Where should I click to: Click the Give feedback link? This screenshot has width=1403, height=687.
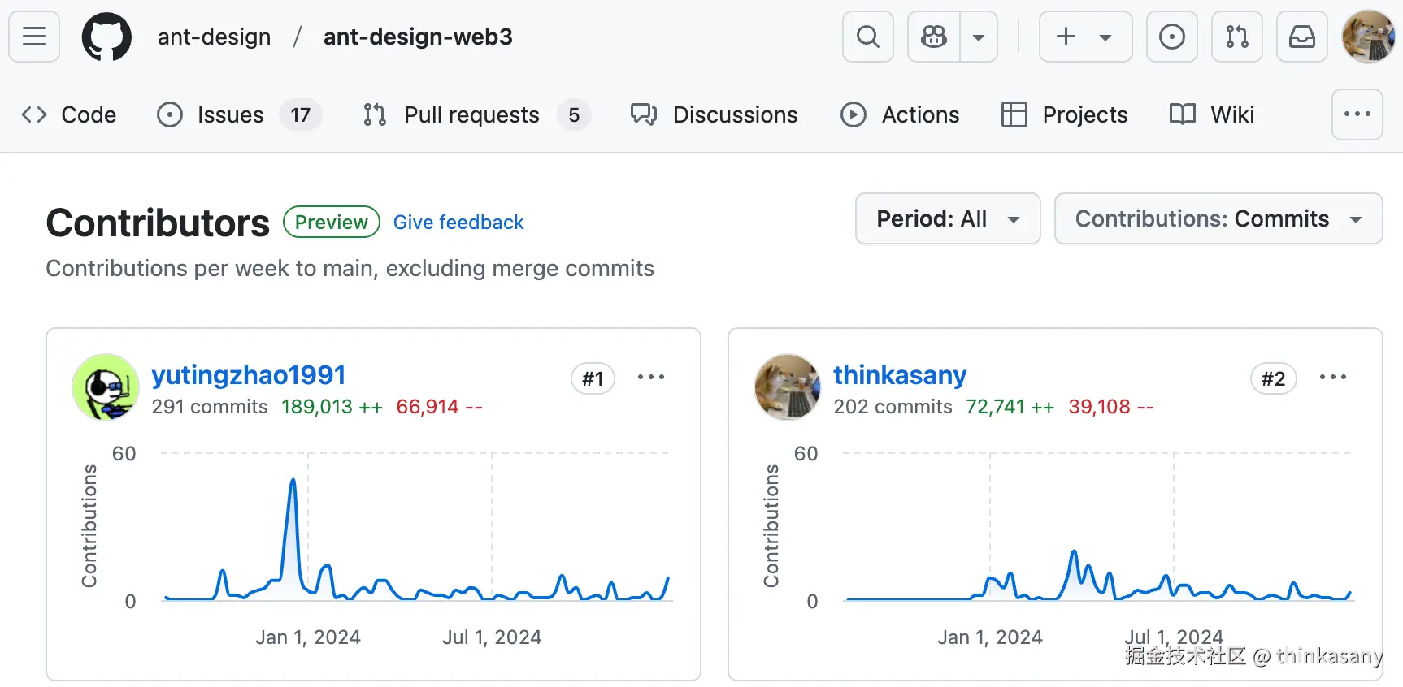[458, 223]
